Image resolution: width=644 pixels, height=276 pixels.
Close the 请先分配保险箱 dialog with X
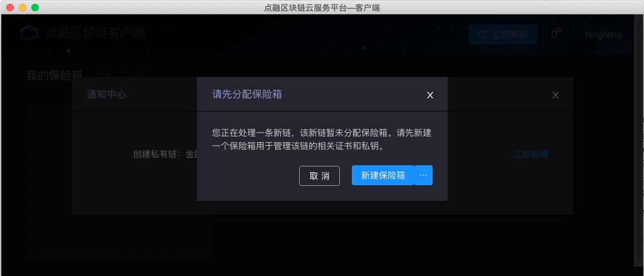[x=430, y=95]
